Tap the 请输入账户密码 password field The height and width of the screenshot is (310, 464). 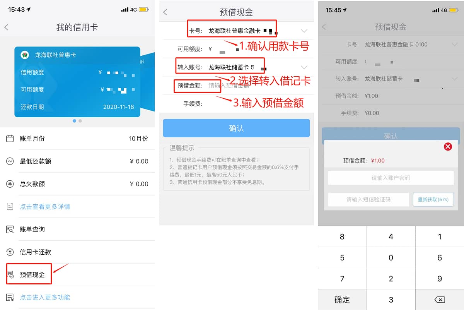pyautogui.click(x=391, y=178)
